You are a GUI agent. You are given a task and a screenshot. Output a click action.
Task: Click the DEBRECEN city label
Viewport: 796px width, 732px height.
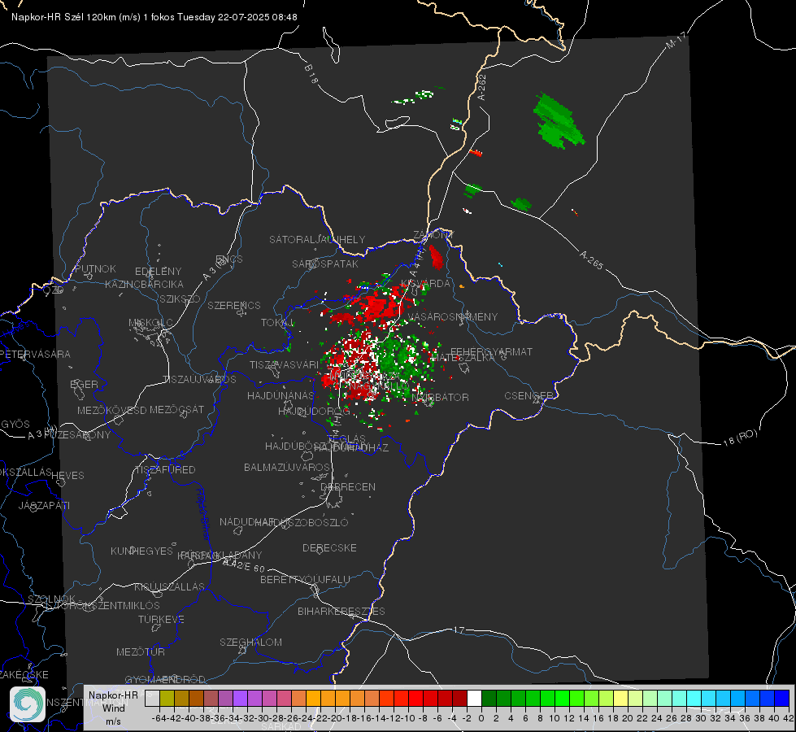[x=348, y=486]
